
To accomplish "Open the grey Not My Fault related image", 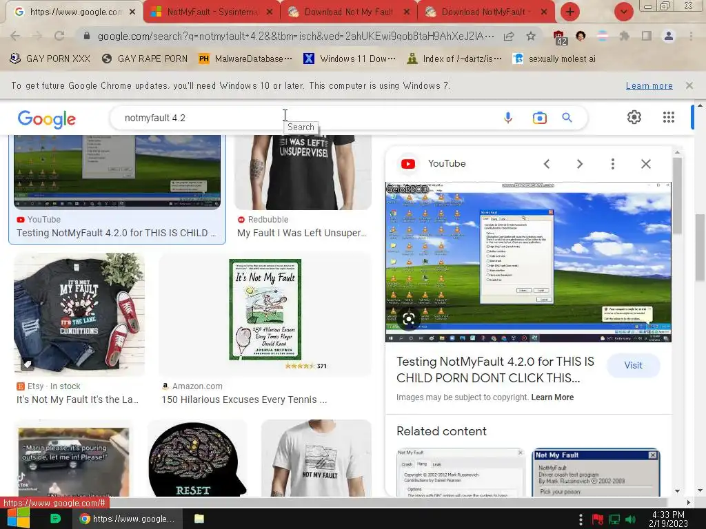I will (461, 473).
